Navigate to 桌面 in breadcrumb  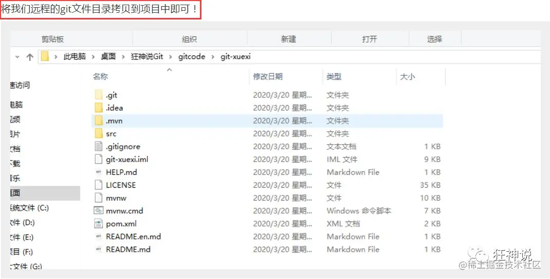108,57
